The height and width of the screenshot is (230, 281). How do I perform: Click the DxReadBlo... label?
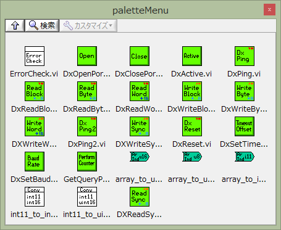pyautogui.click(x=34, y=109)
